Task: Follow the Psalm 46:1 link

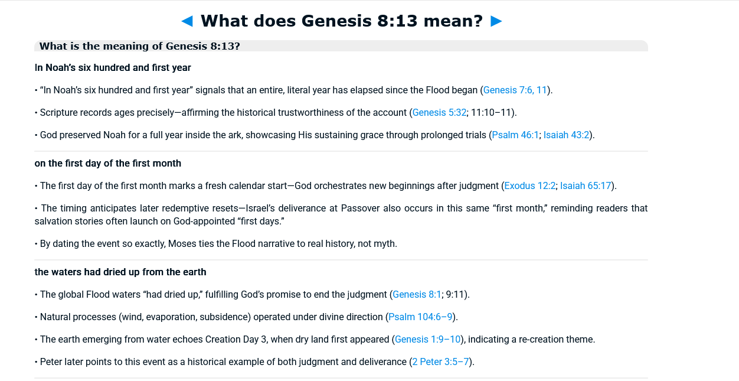Action: [515, 135]
